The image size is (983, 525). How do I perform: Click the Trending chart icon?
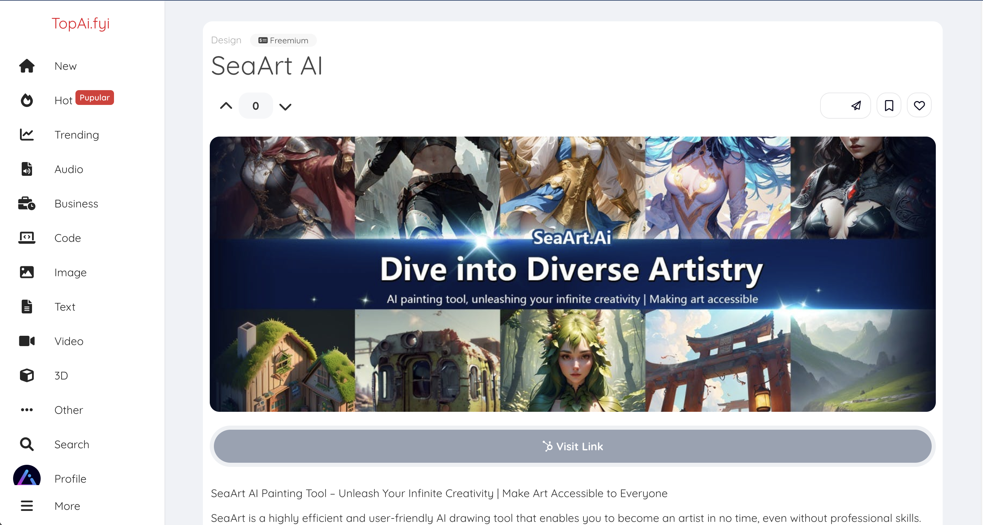(27, 135)
